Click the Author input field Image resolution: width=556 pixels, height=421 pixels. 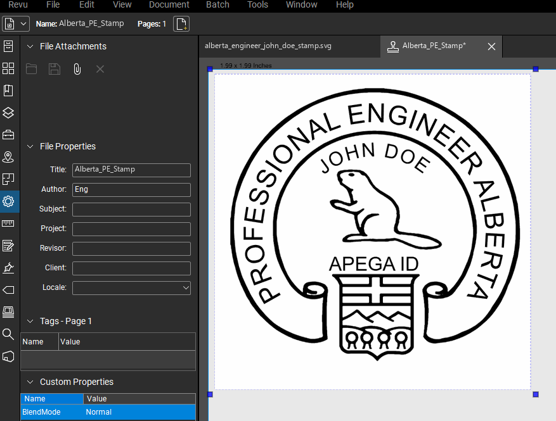132,190
